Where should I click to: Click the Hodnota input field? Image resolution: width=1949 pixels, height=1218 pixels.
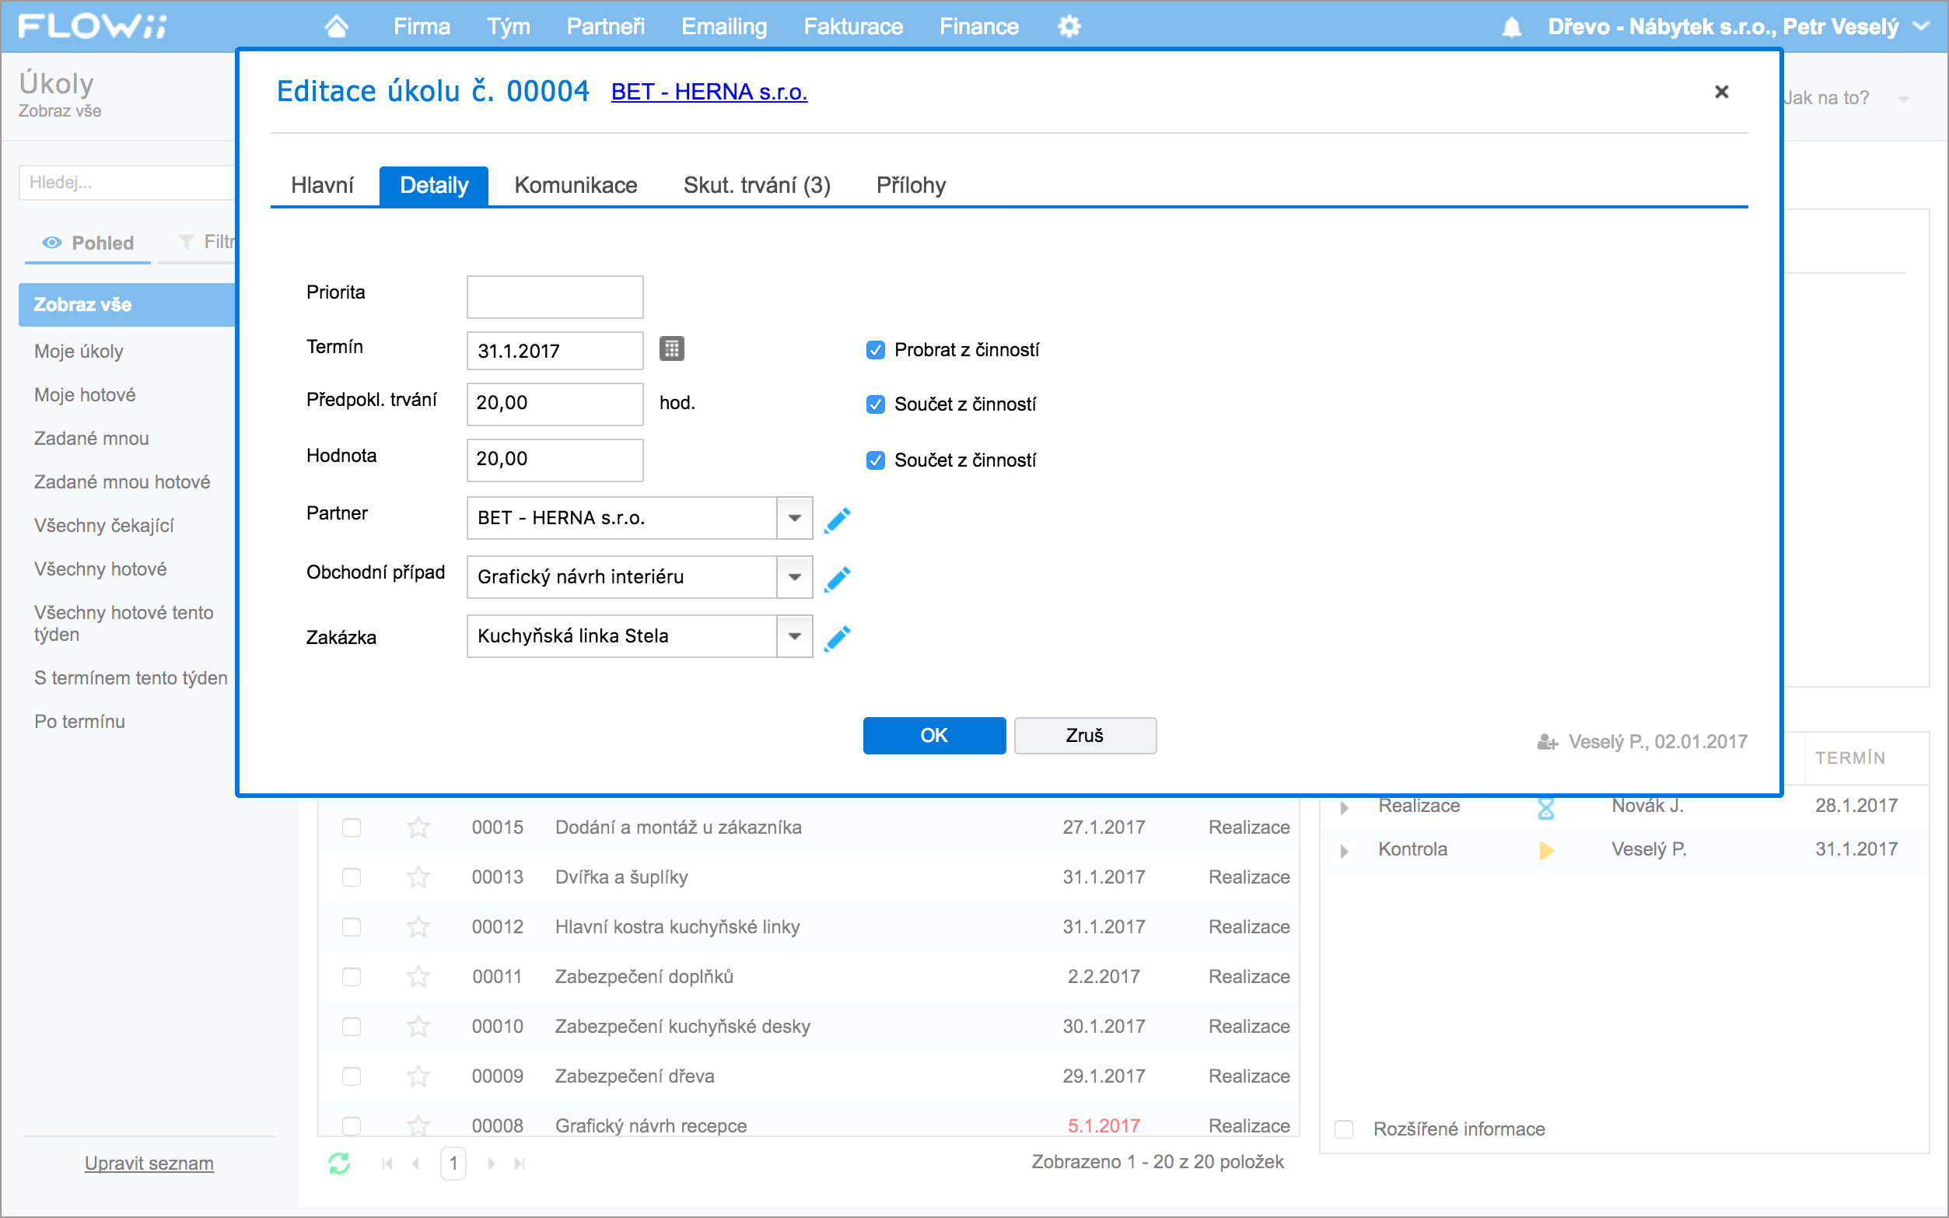(x=555, y=459)
